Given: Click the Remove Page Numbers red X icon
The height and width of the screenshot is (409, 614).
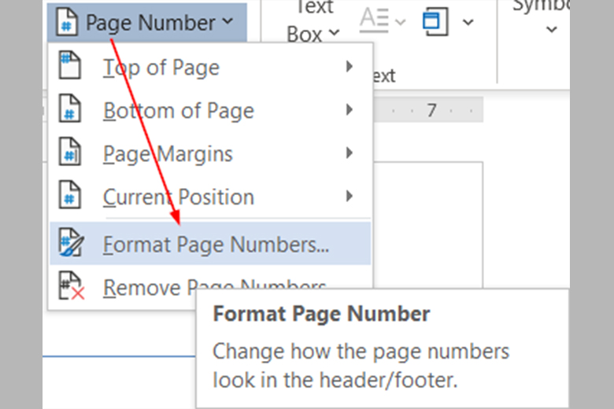Looking at the screenshot, I should [72, 286].
